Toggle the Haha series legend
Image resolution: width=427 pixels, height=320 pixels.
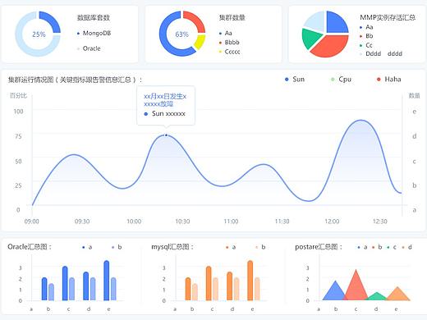click(x=389, y=80)
